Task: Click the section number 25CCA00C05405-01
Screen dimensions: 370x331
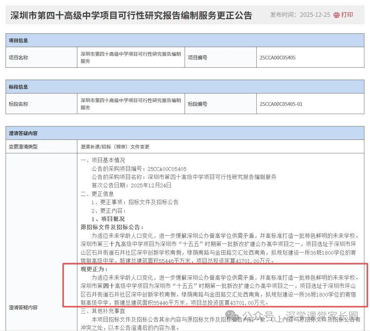Action: pyautogui.click(x=281, y=104)
